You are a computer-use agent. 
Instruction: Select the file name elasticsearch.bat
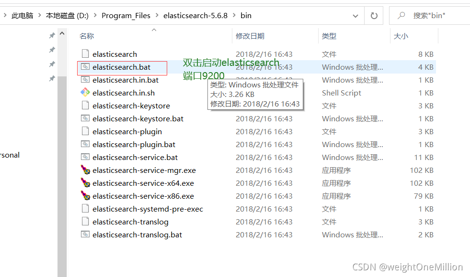(x=121, y=67)
